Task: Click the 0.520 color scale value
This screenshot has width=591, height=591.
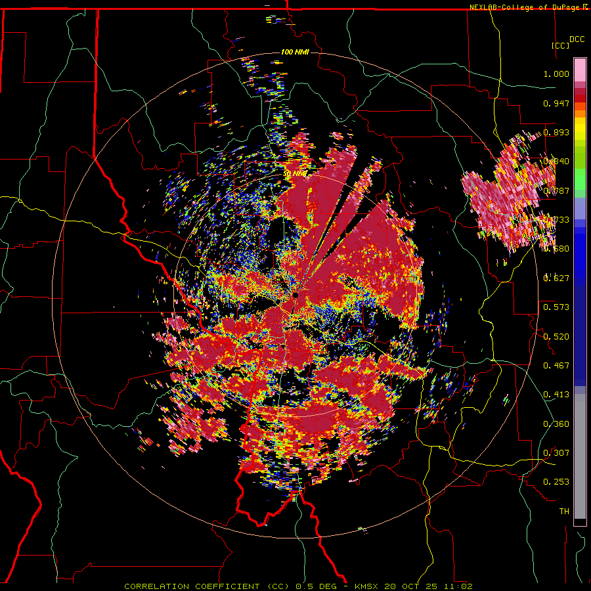Action: tap(556, 336)
